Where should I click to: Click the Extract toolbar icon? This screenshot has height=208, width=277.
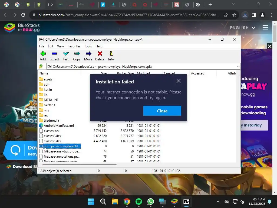click(54, 56)
